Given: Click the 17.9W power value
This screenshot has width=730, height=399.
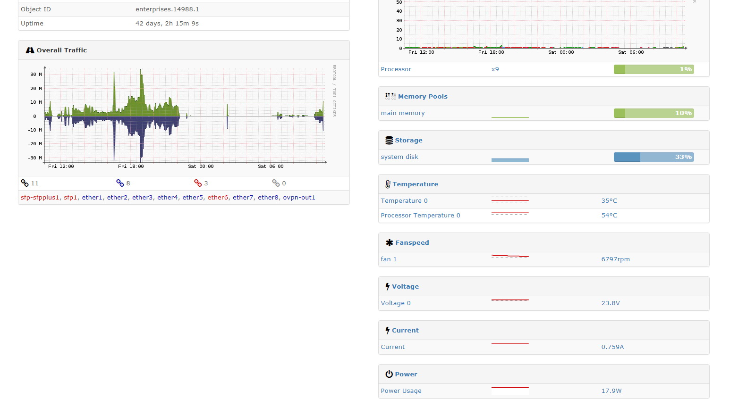Looking at the screenshot, I should [x=611, y=391].
